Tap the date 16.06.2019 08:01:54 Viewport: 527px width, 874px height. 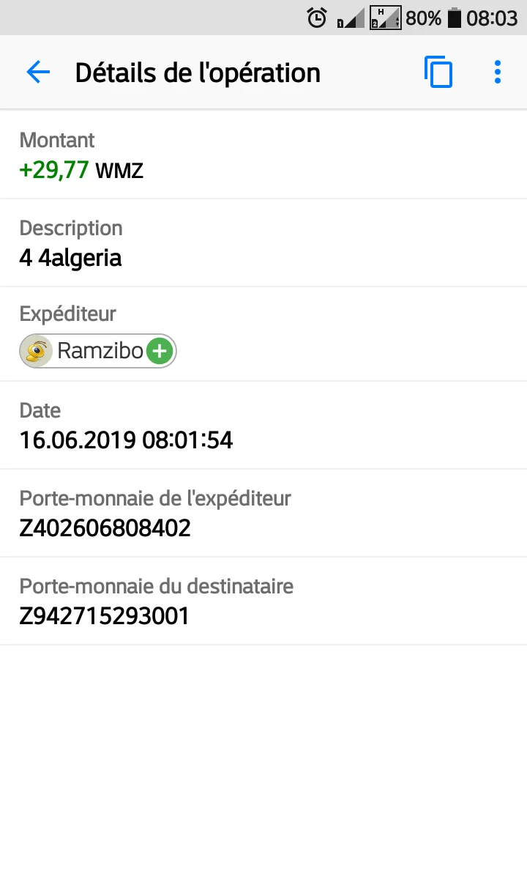[x=126, y=440]
